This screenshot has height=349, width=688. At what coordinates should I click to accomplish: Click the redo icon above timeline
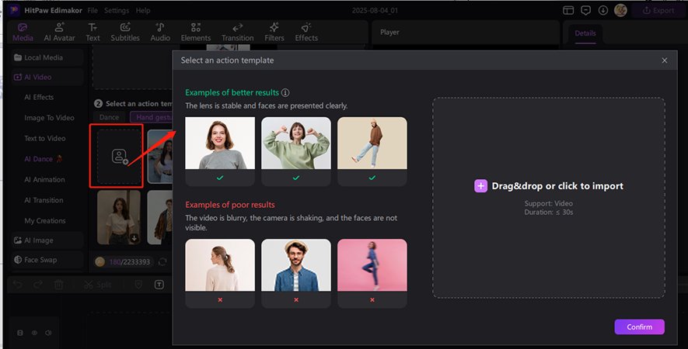(x=38, y=285)
